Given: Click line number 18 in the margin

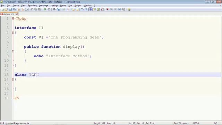Looking at the screenshot, I should pos(6,98).
